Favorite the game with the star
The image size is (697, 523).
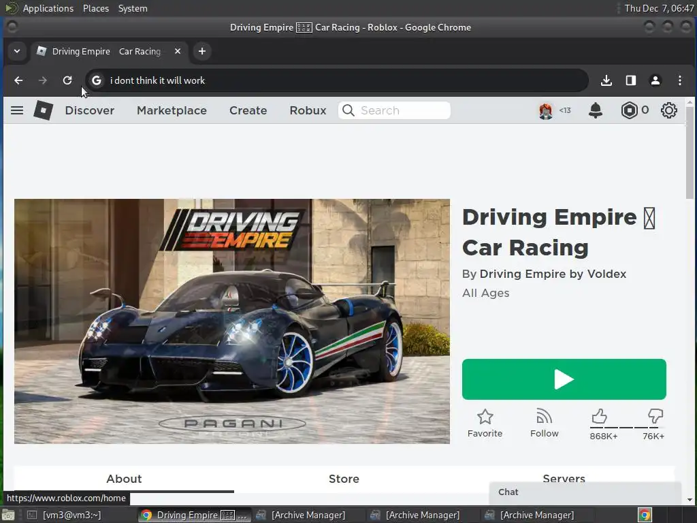click(x=485, y=417)
